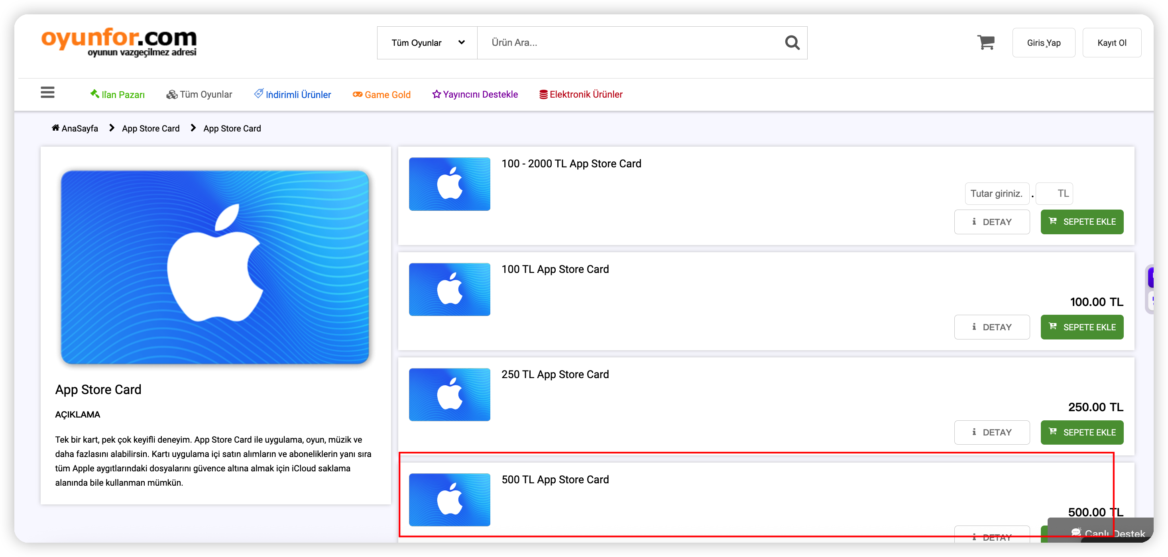This screenshot has width=1168, height=557.
Task: Open 500 TL App Store Card title
Action: pyautogui.click(x=555, y=479)
